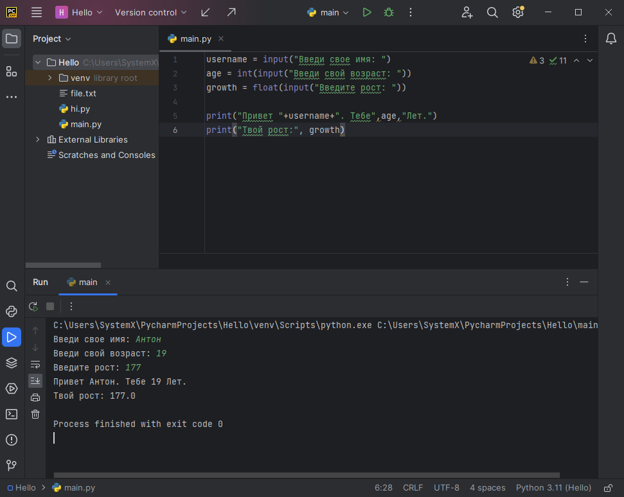The height and width of the screenshot is (497, 624).
Task: Open the Run tool window options menu
Action: tap(568, 282)
